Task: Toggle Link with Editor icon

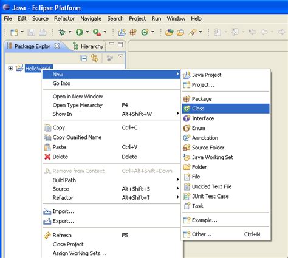Action: coord(95,58)
